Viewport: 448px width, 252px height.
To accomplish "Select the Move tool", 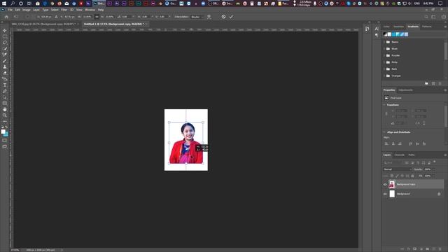I will pyautogui.click(x=5, y=30).
